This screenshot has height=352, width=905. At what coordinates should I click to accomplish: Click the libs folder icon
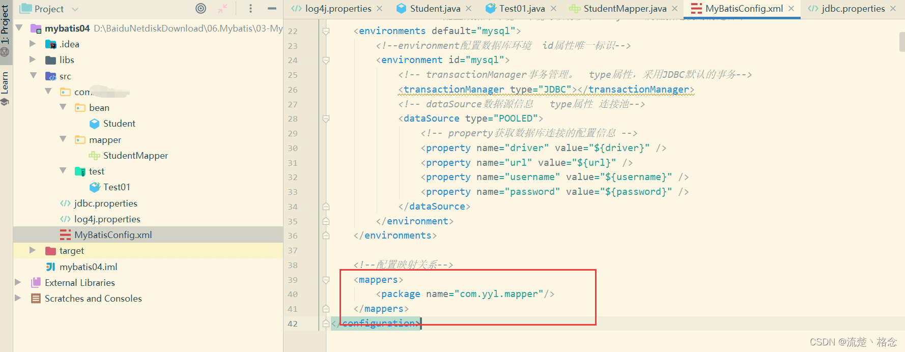50,60
